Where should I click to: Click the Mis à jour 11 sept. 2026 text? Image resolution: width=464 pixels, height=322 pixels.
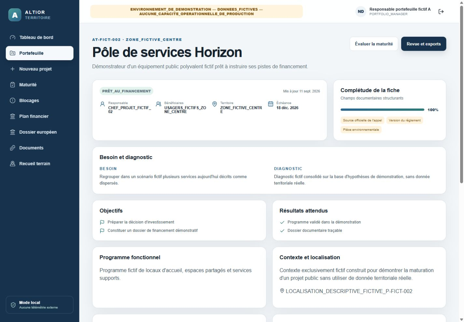[x=302, y=91]
